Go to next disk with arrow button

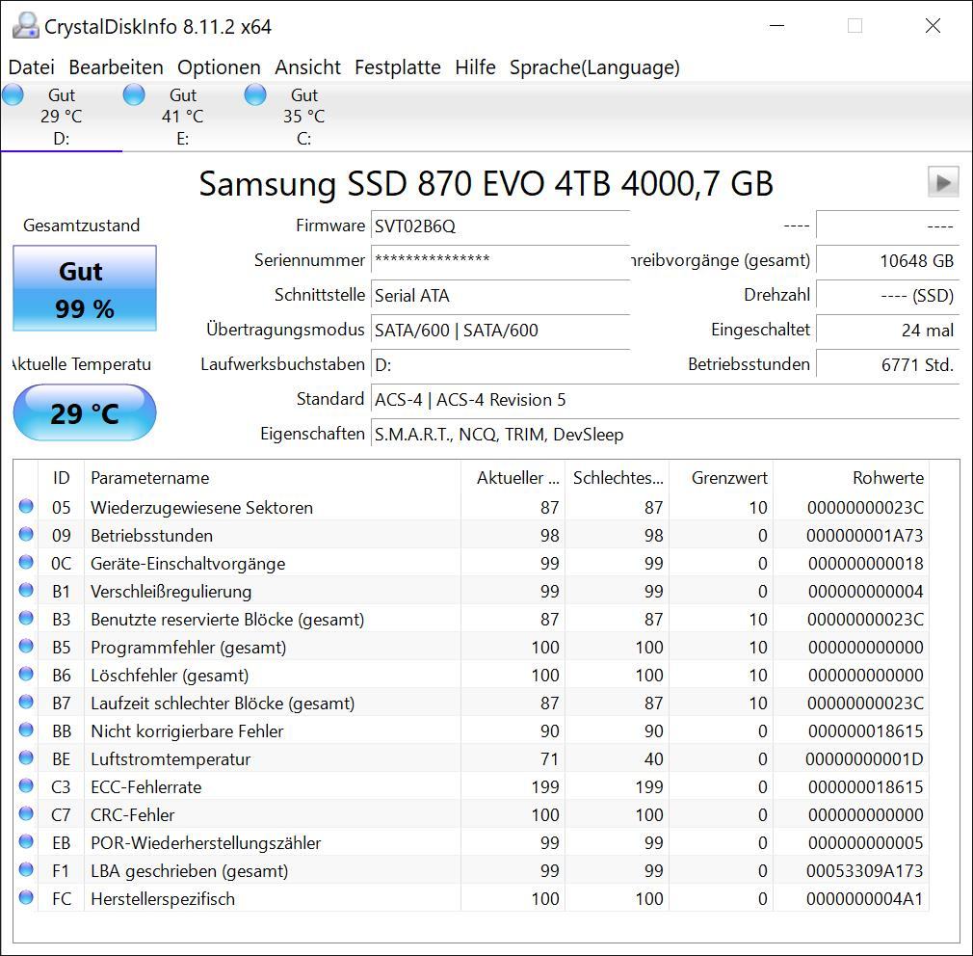pyautogui.click(x=943, y=182)
